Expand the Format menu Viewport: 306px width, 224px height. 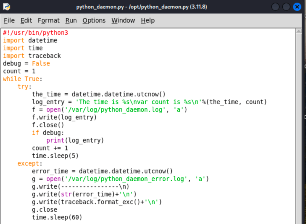48,20
